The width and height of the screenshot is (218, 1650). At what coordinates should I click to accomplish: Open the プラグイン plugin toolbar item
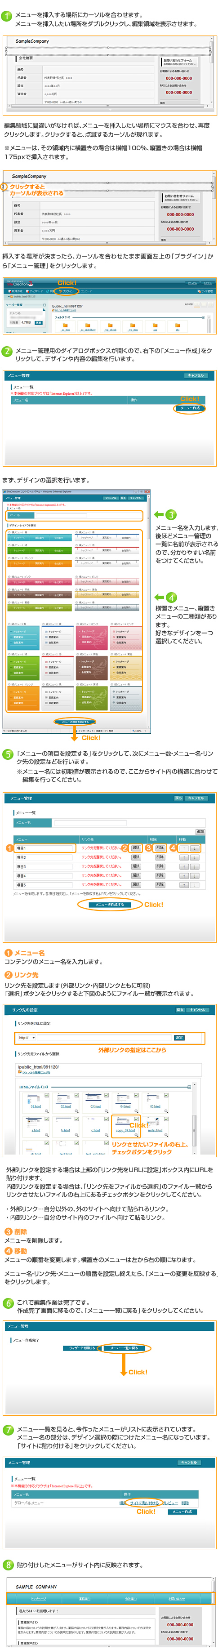(x=66, y=291)
